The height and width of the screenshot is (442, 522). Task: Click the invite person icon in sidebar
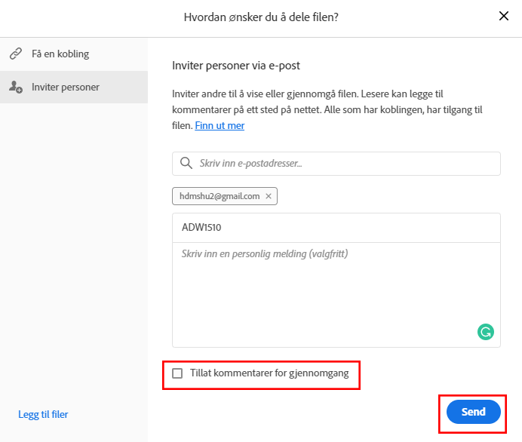15,87
